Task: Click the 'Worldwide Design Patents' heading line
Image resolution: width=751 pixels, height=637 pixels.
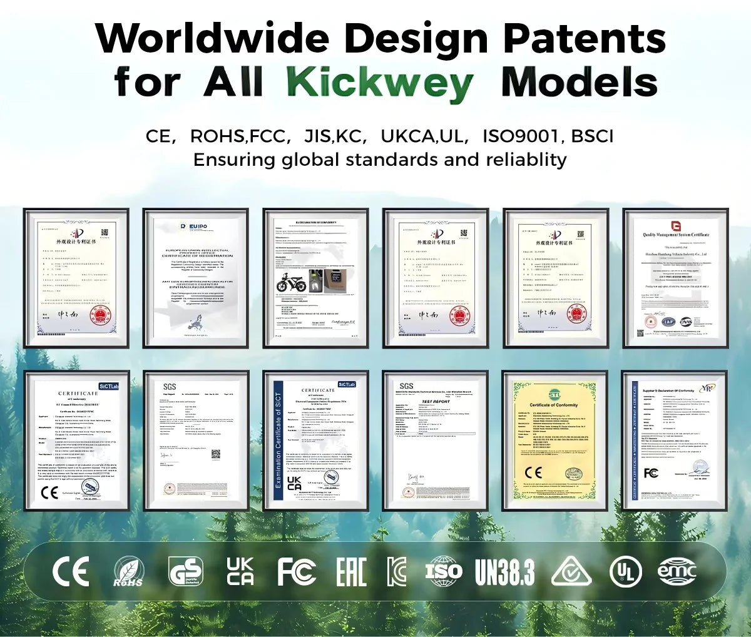Action: [381, 38]
